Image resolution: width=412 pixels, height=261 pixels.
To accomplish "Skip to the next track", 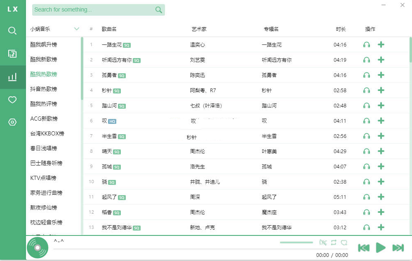I will (398, 247).
